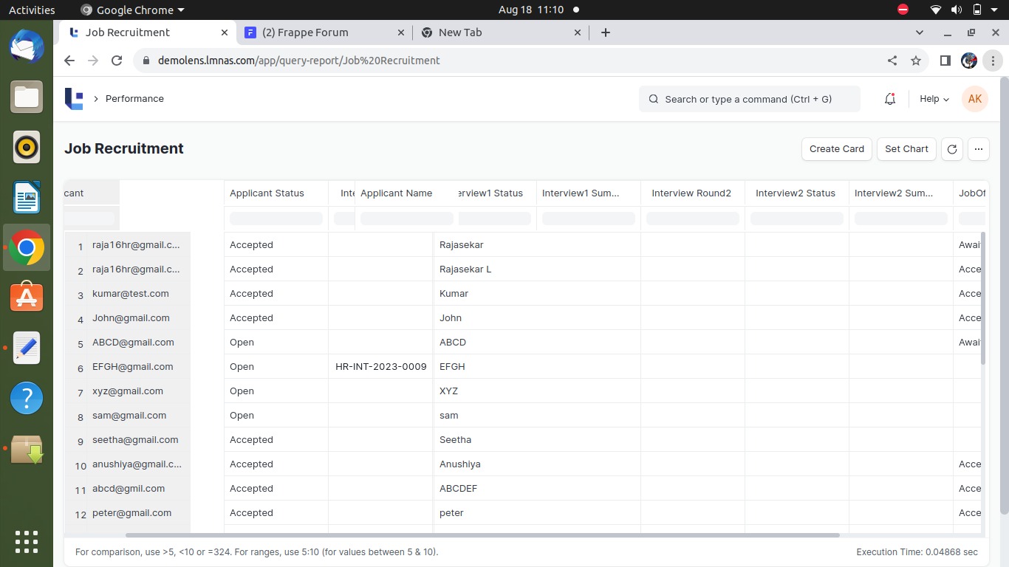The image size is (1009, 567).
Task: Click the AK user avatar
Action: 975,99
